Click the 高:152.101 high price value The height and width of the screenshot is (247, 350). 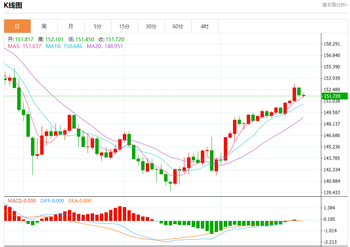coord(51,39)
